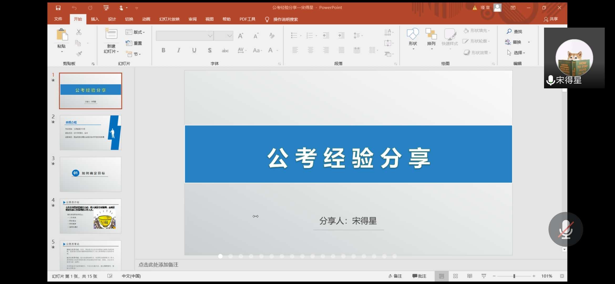This screenshot has height=284, width=615.
Task: Toggle the Comments (批注) pane
Action: coord(419,276)
